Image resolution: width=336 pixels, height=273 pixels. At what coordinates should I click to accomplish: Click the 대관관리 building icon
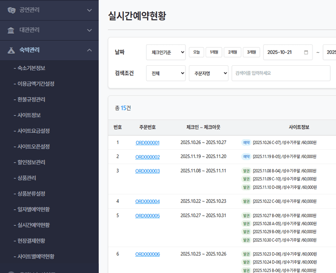pos(11,30)
